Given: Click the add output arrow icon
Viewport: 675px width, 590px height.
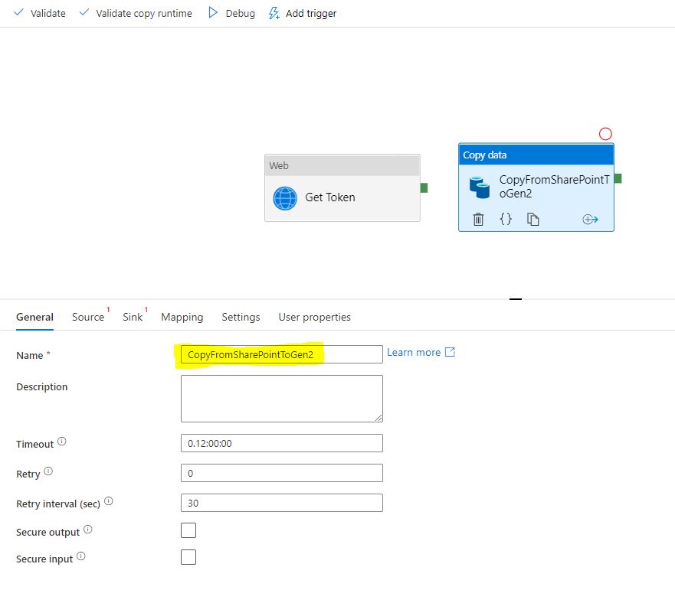Looking at the screenshot, I should 590,220.
